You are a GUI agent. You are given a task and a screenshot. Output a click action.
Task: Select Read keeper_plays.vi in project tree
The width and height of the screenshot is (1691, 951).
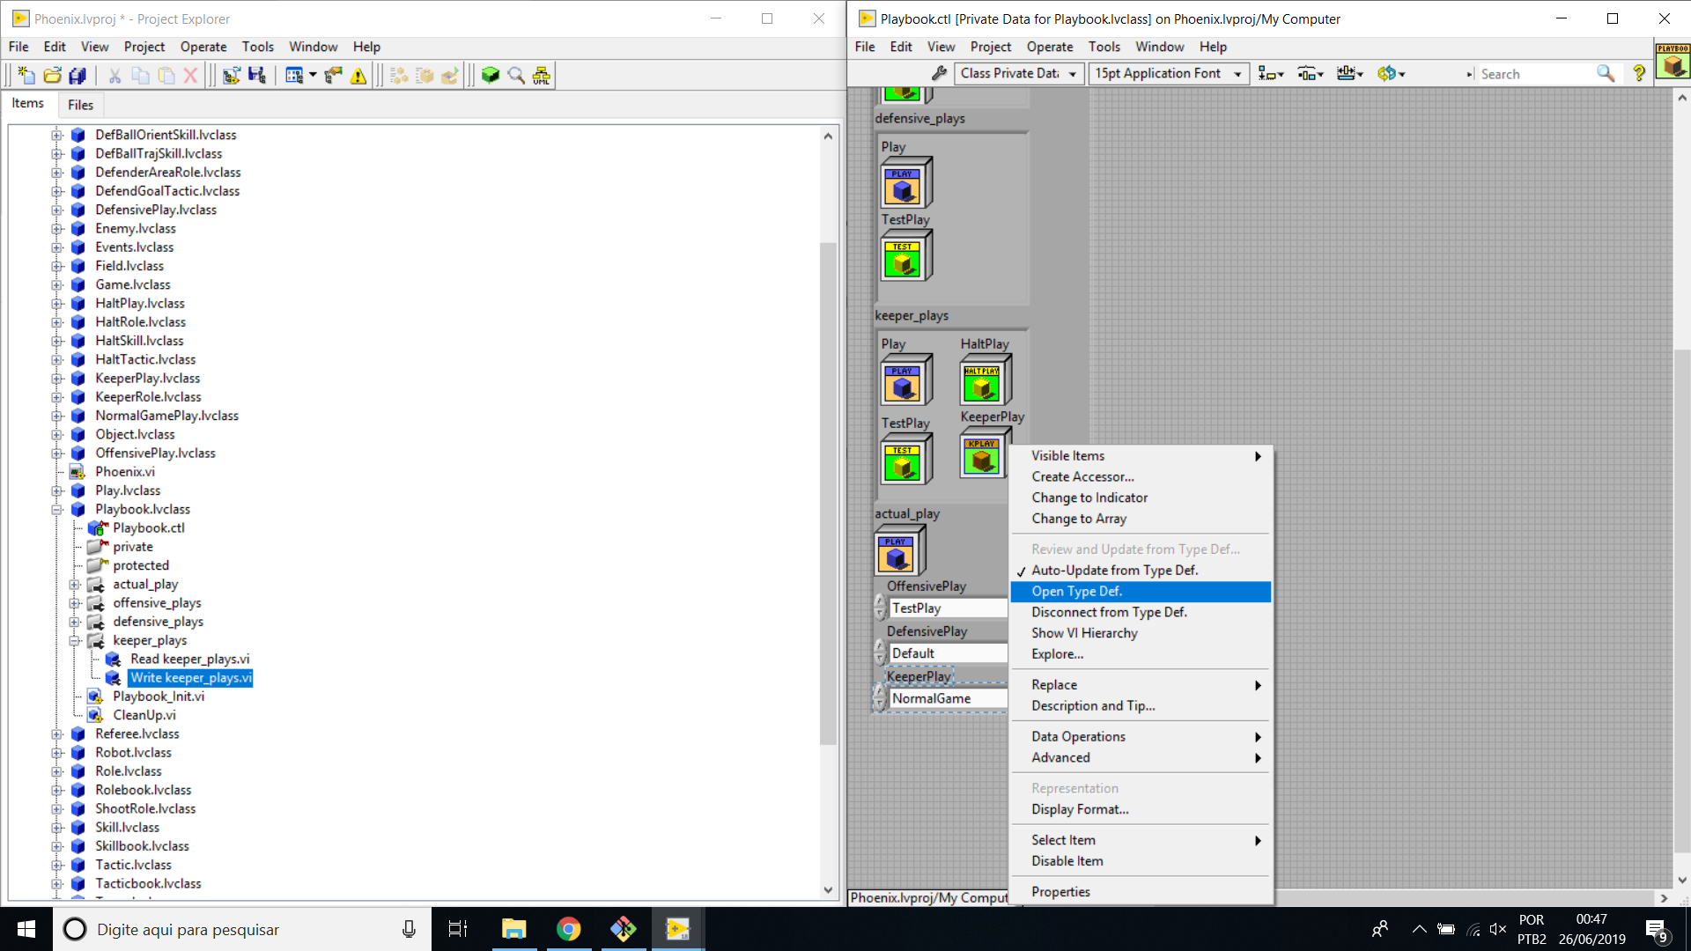coord(189,660)
